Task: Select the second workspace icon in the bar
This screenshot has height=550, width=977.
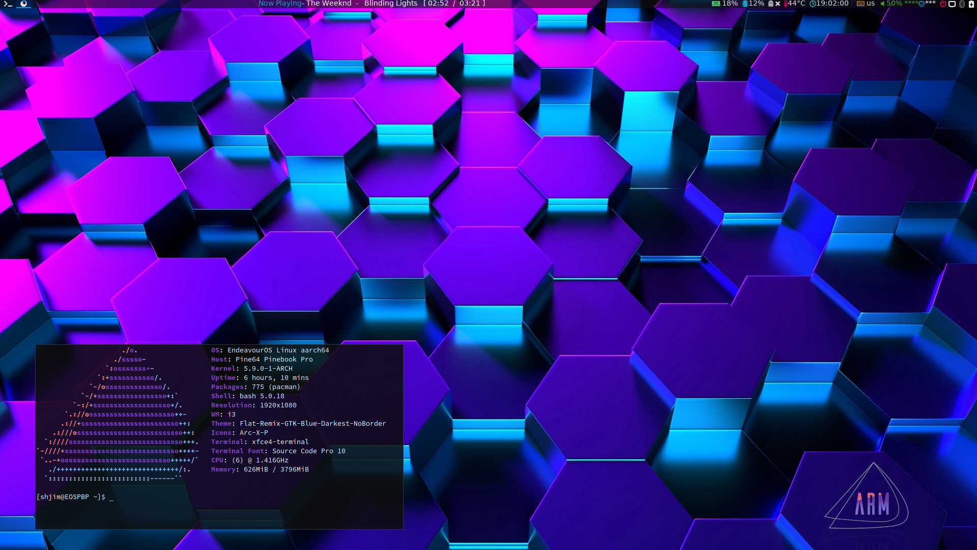Action: pos(23,4)
